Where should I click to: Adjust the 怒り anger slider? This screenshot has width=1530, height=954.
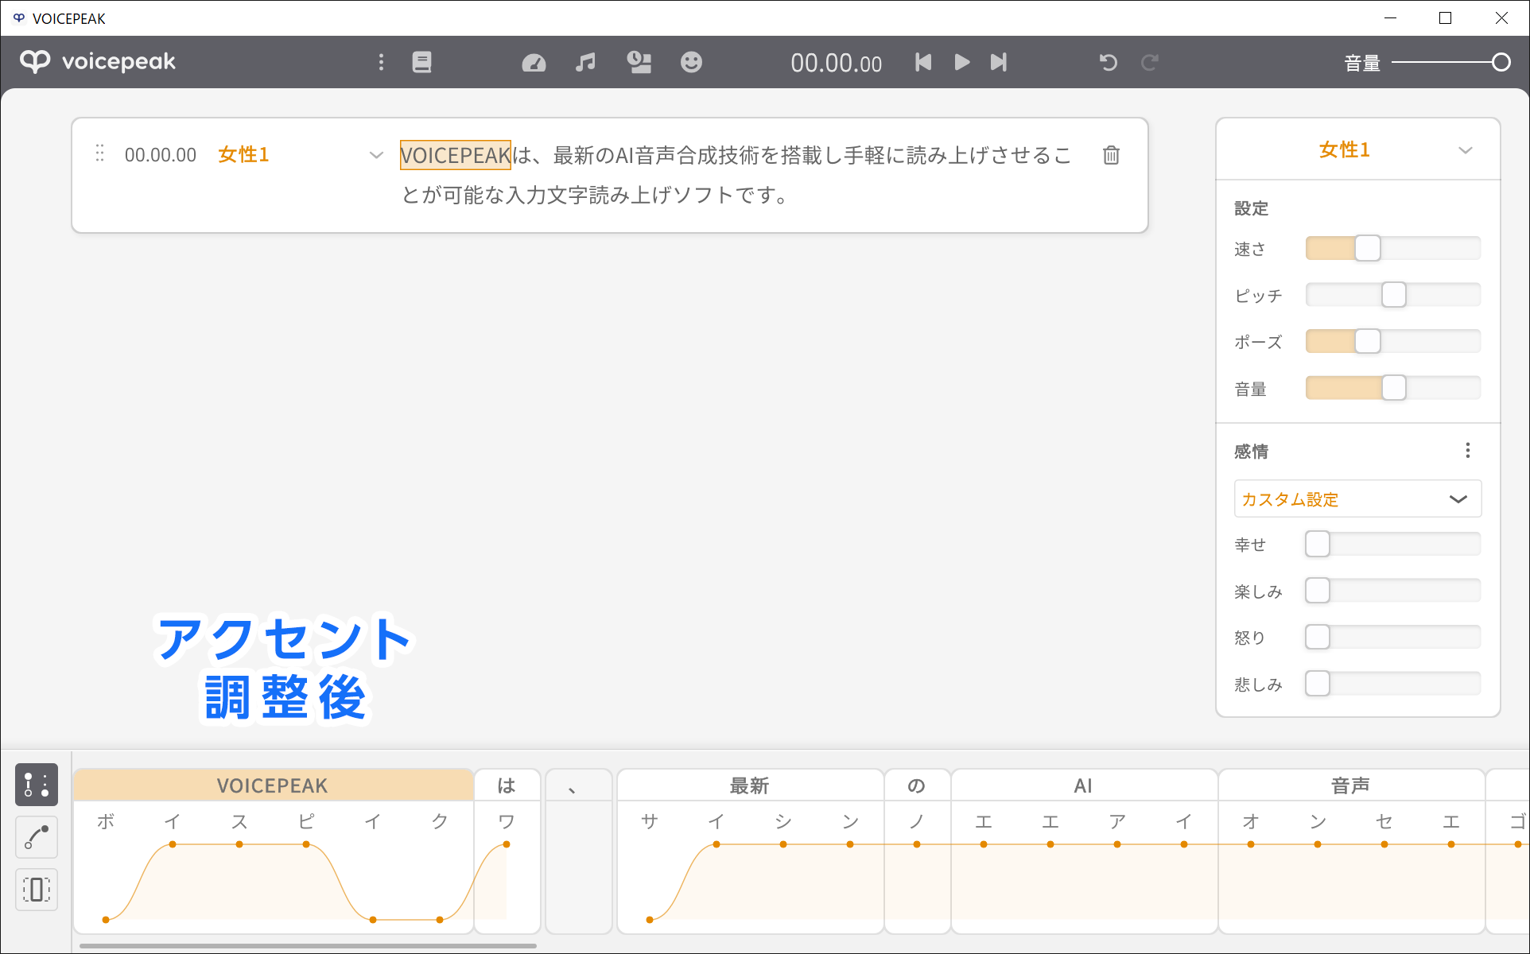pyautogui.click(x=1393, y=637)
